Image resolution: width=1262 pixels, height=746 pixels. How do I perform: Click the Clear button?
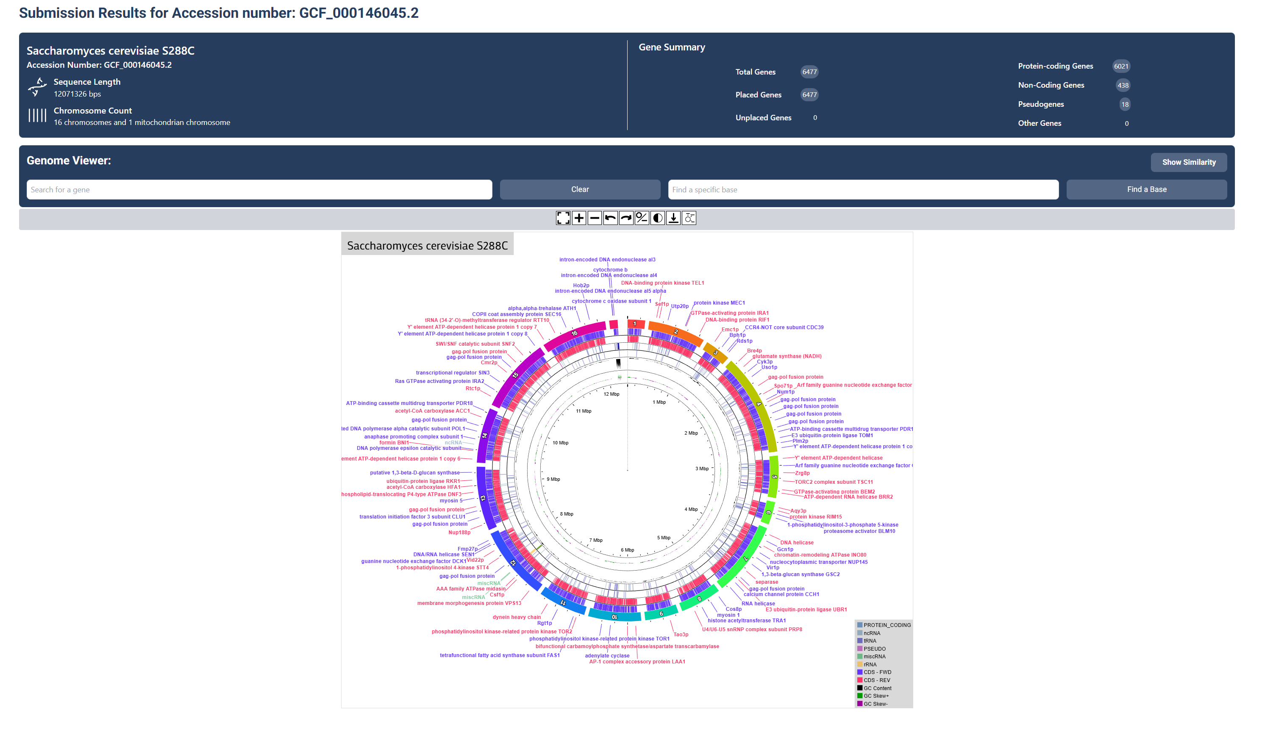pyautogui.click(x=580, y=189)
